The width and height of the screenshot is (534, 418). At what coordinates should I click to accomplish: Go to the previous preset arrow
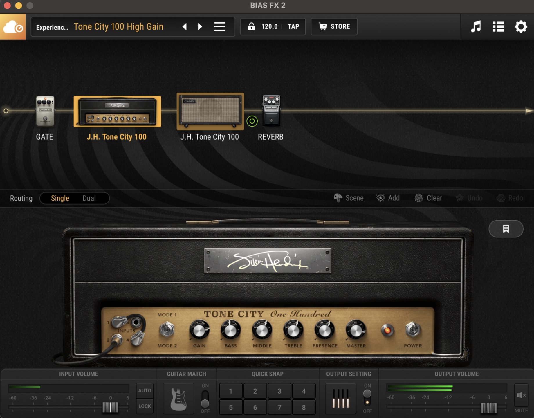pos(185,27)
